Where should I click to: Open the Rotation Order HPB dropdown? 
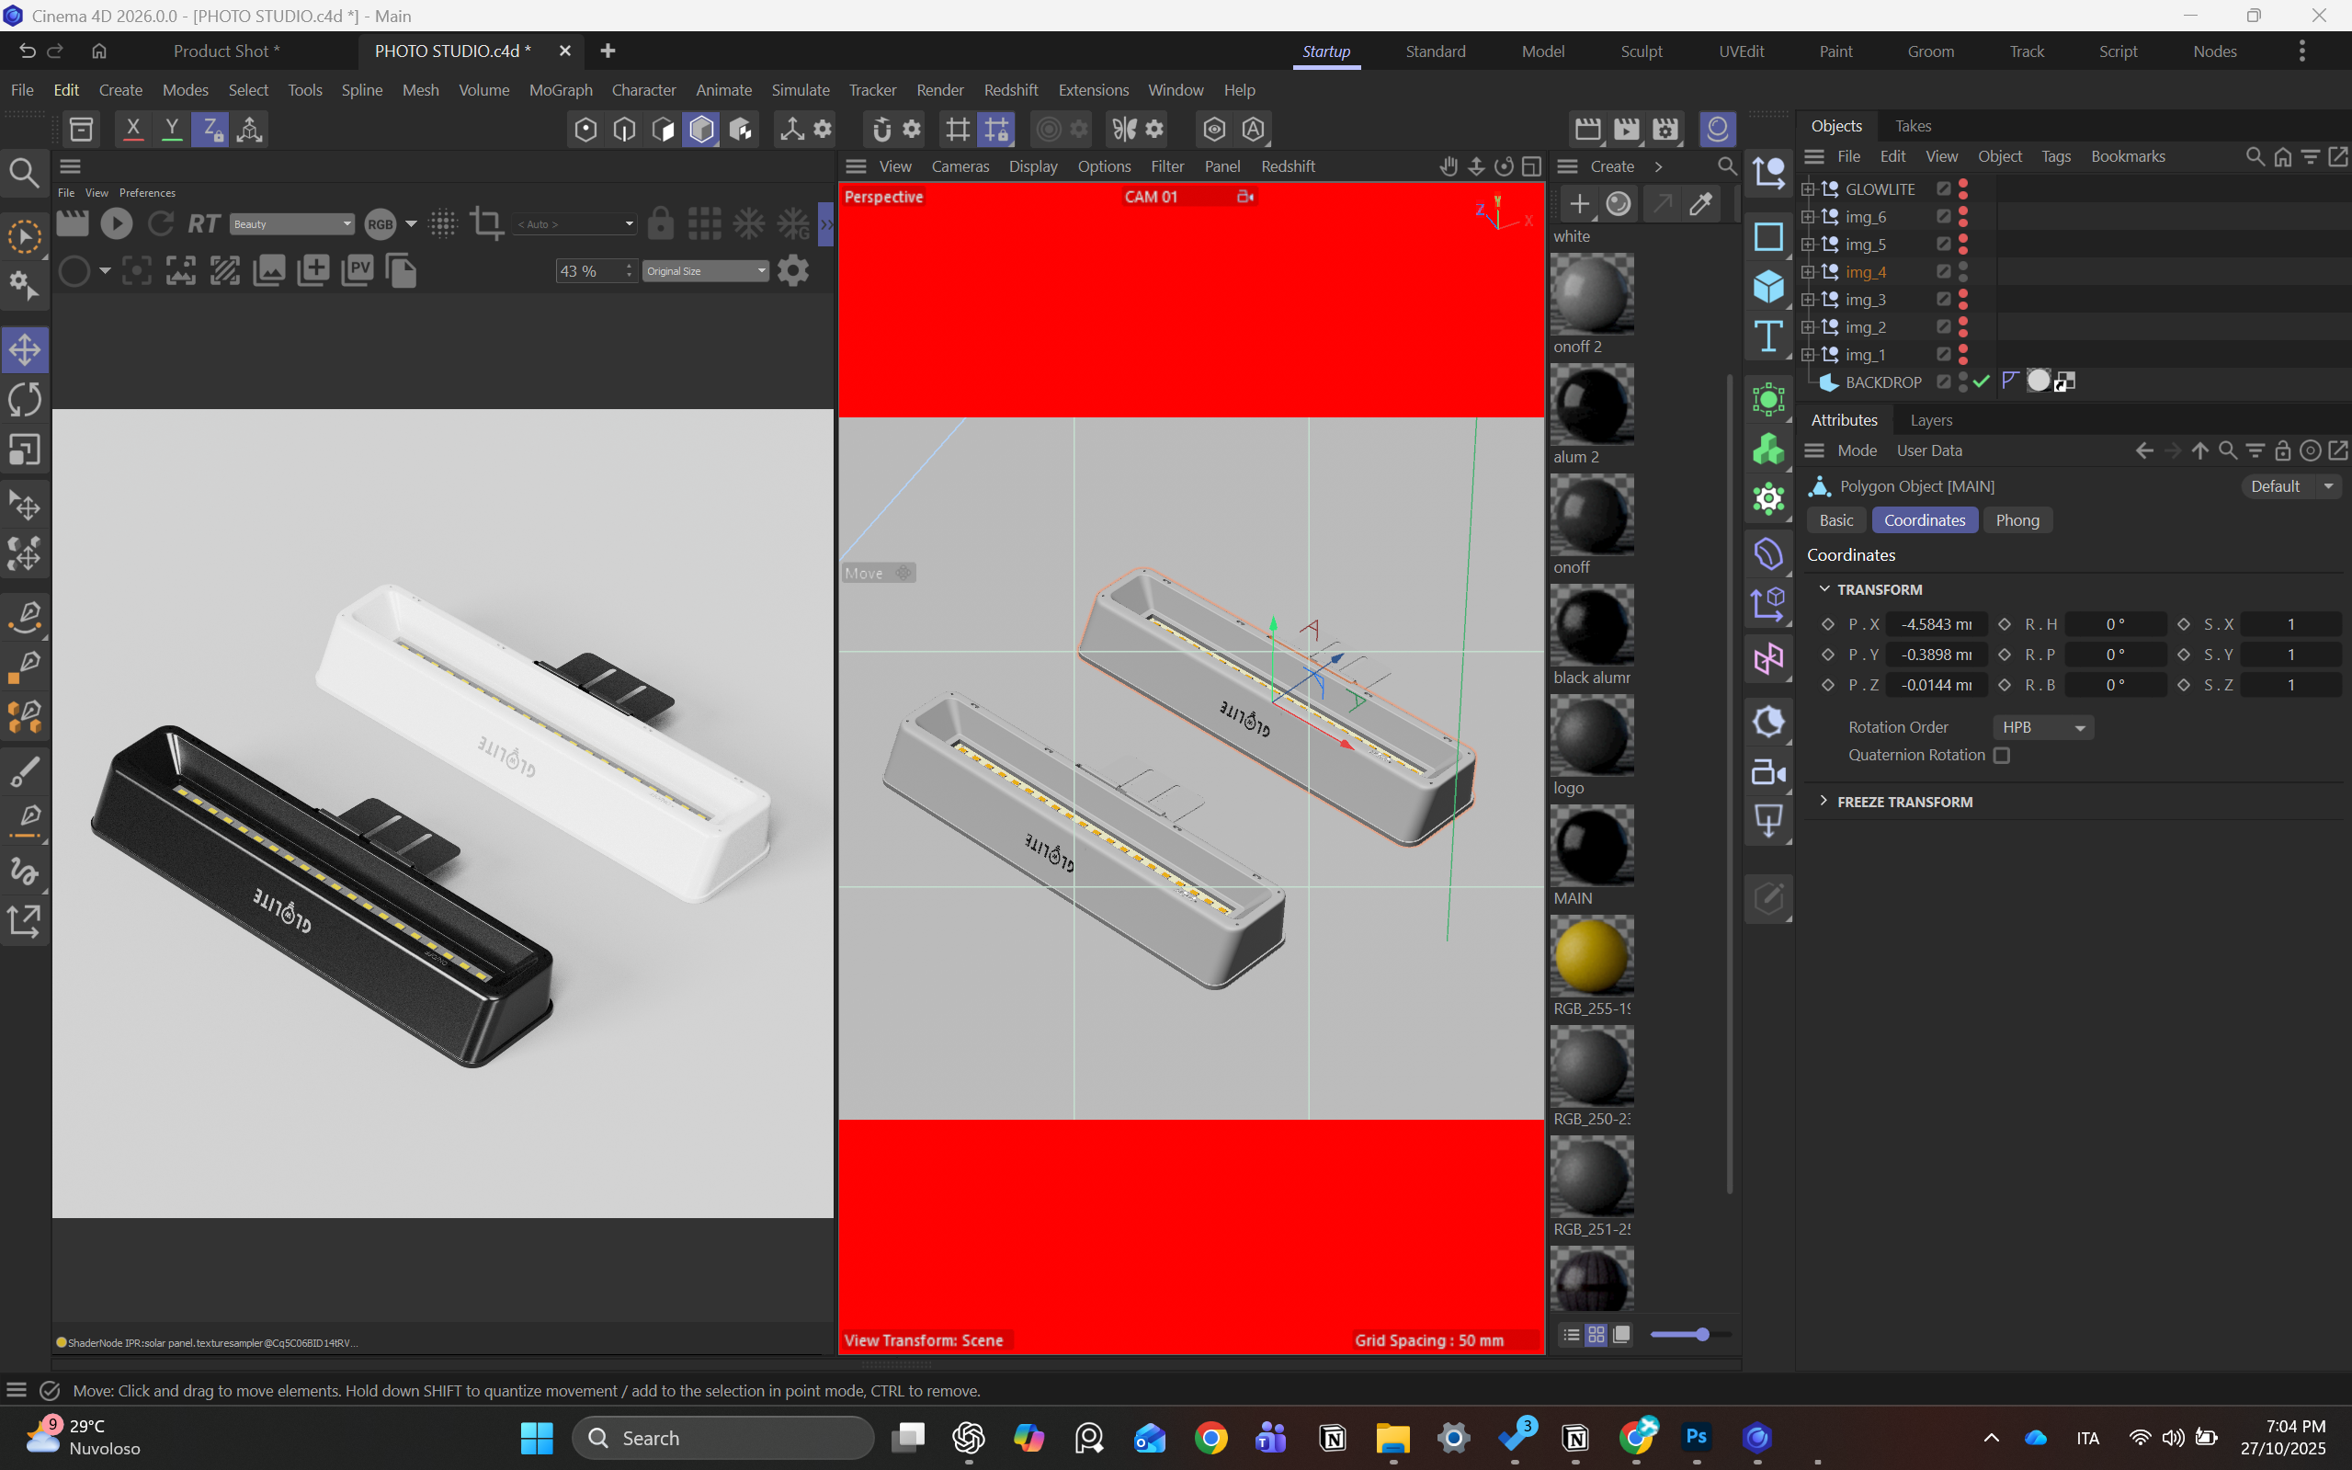[2043, 727]
